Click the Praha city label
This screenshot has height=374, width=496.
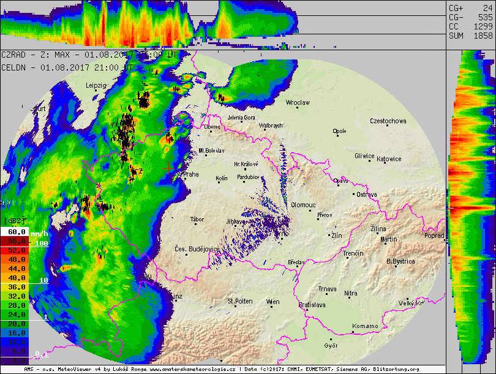click(x=191, y=174)
